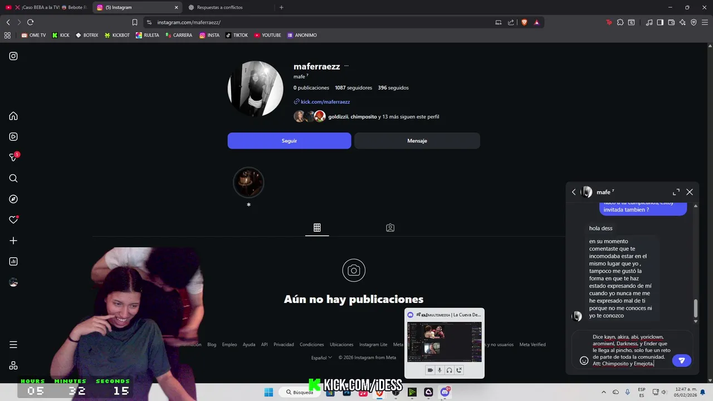713x401 pixels.
Task: Open the More hamburger menu in sidebar
Action: pos(13,345)
